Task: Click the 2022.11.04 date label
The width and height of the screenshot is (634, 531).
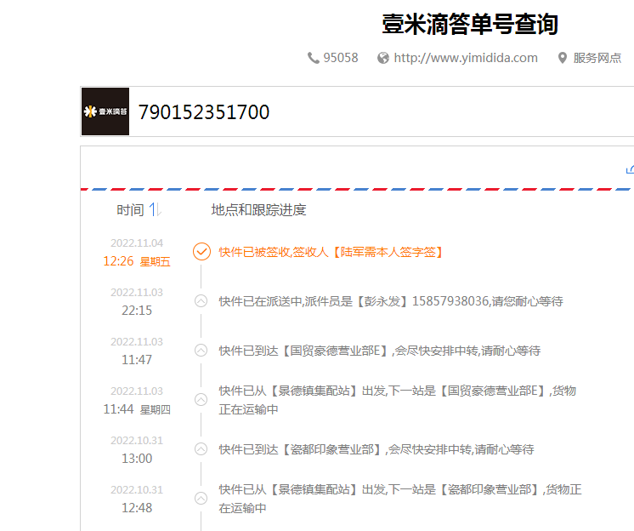Action: click(137, 243)
